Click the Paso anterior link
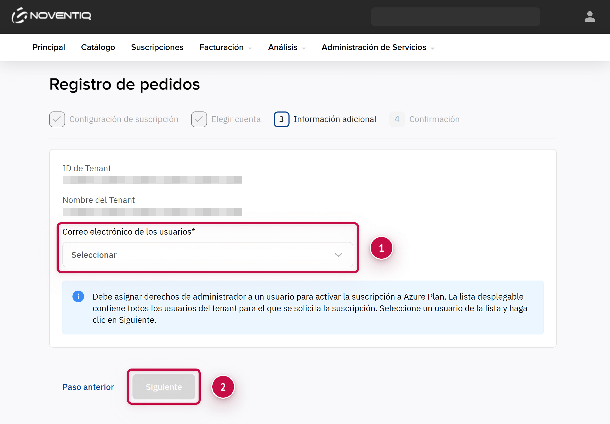This screenshot has width=610, height=424. [x=88, y=387]
